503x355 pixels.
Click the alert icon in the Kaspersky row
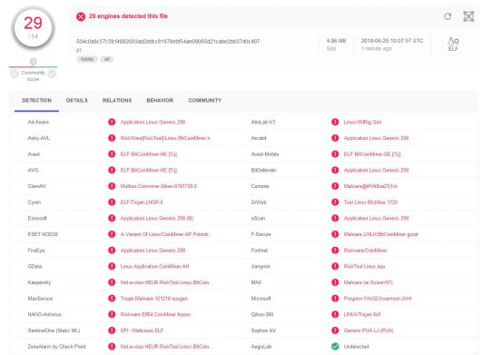click(112, 282)
